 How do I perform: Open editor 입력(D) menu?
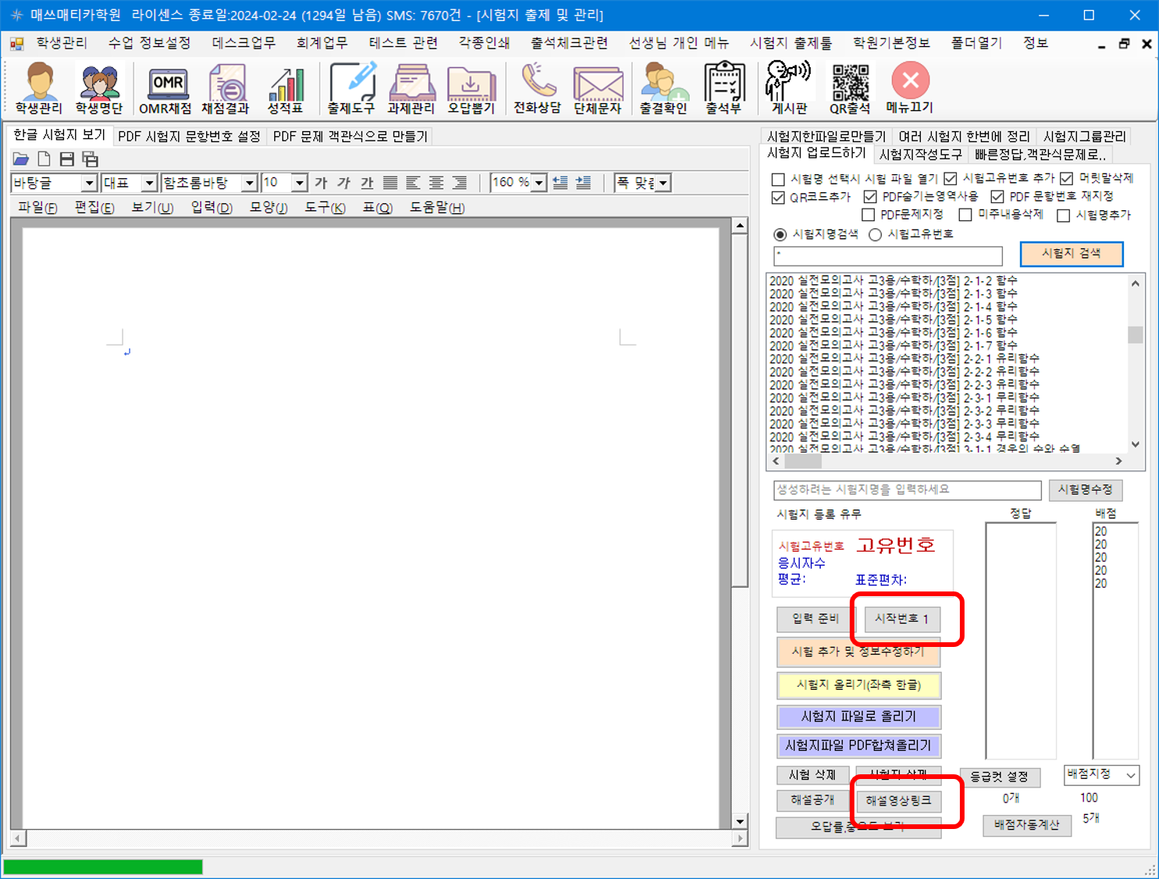click(212, 207)
